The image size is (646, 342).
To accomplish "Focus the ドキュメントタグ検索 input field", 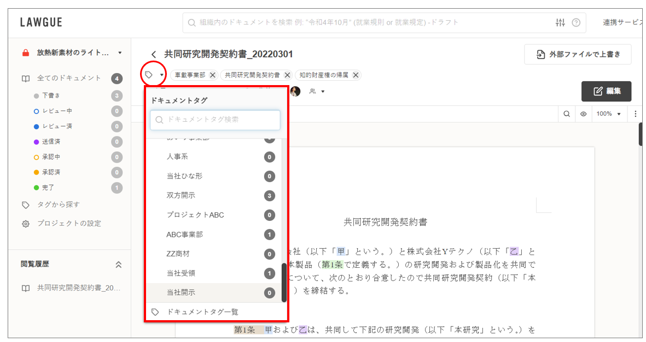I will click(215, 119).
